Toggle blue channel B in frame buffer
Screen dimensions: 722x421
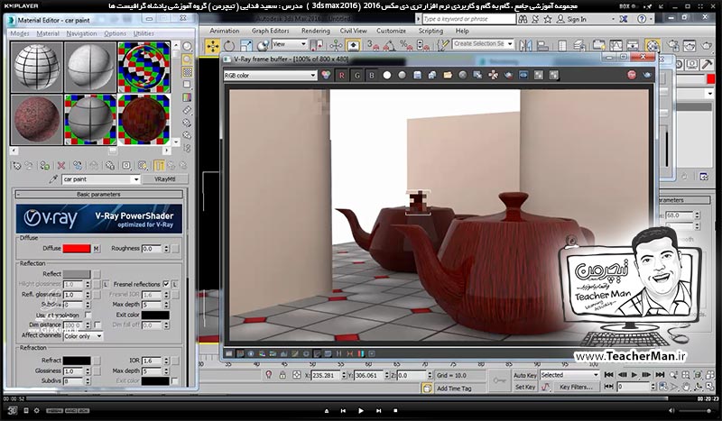tap(372, 76)
